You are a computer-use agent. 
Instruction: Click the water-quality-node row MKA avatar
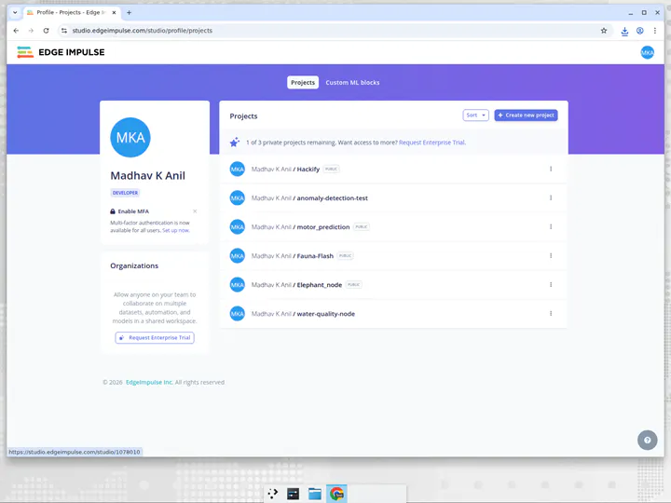tap(237, 314)
